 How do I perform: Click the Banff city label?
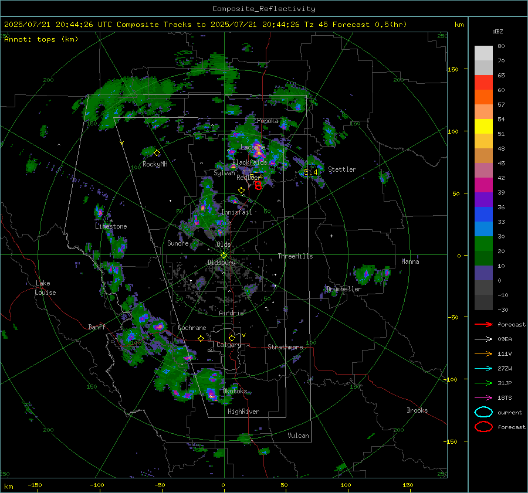[97, 327]
